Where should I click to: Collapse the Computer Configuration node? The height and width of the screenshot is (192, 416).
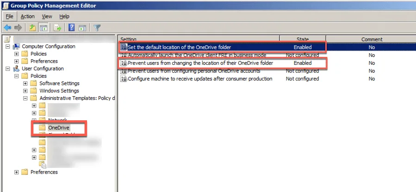[8, 47]
